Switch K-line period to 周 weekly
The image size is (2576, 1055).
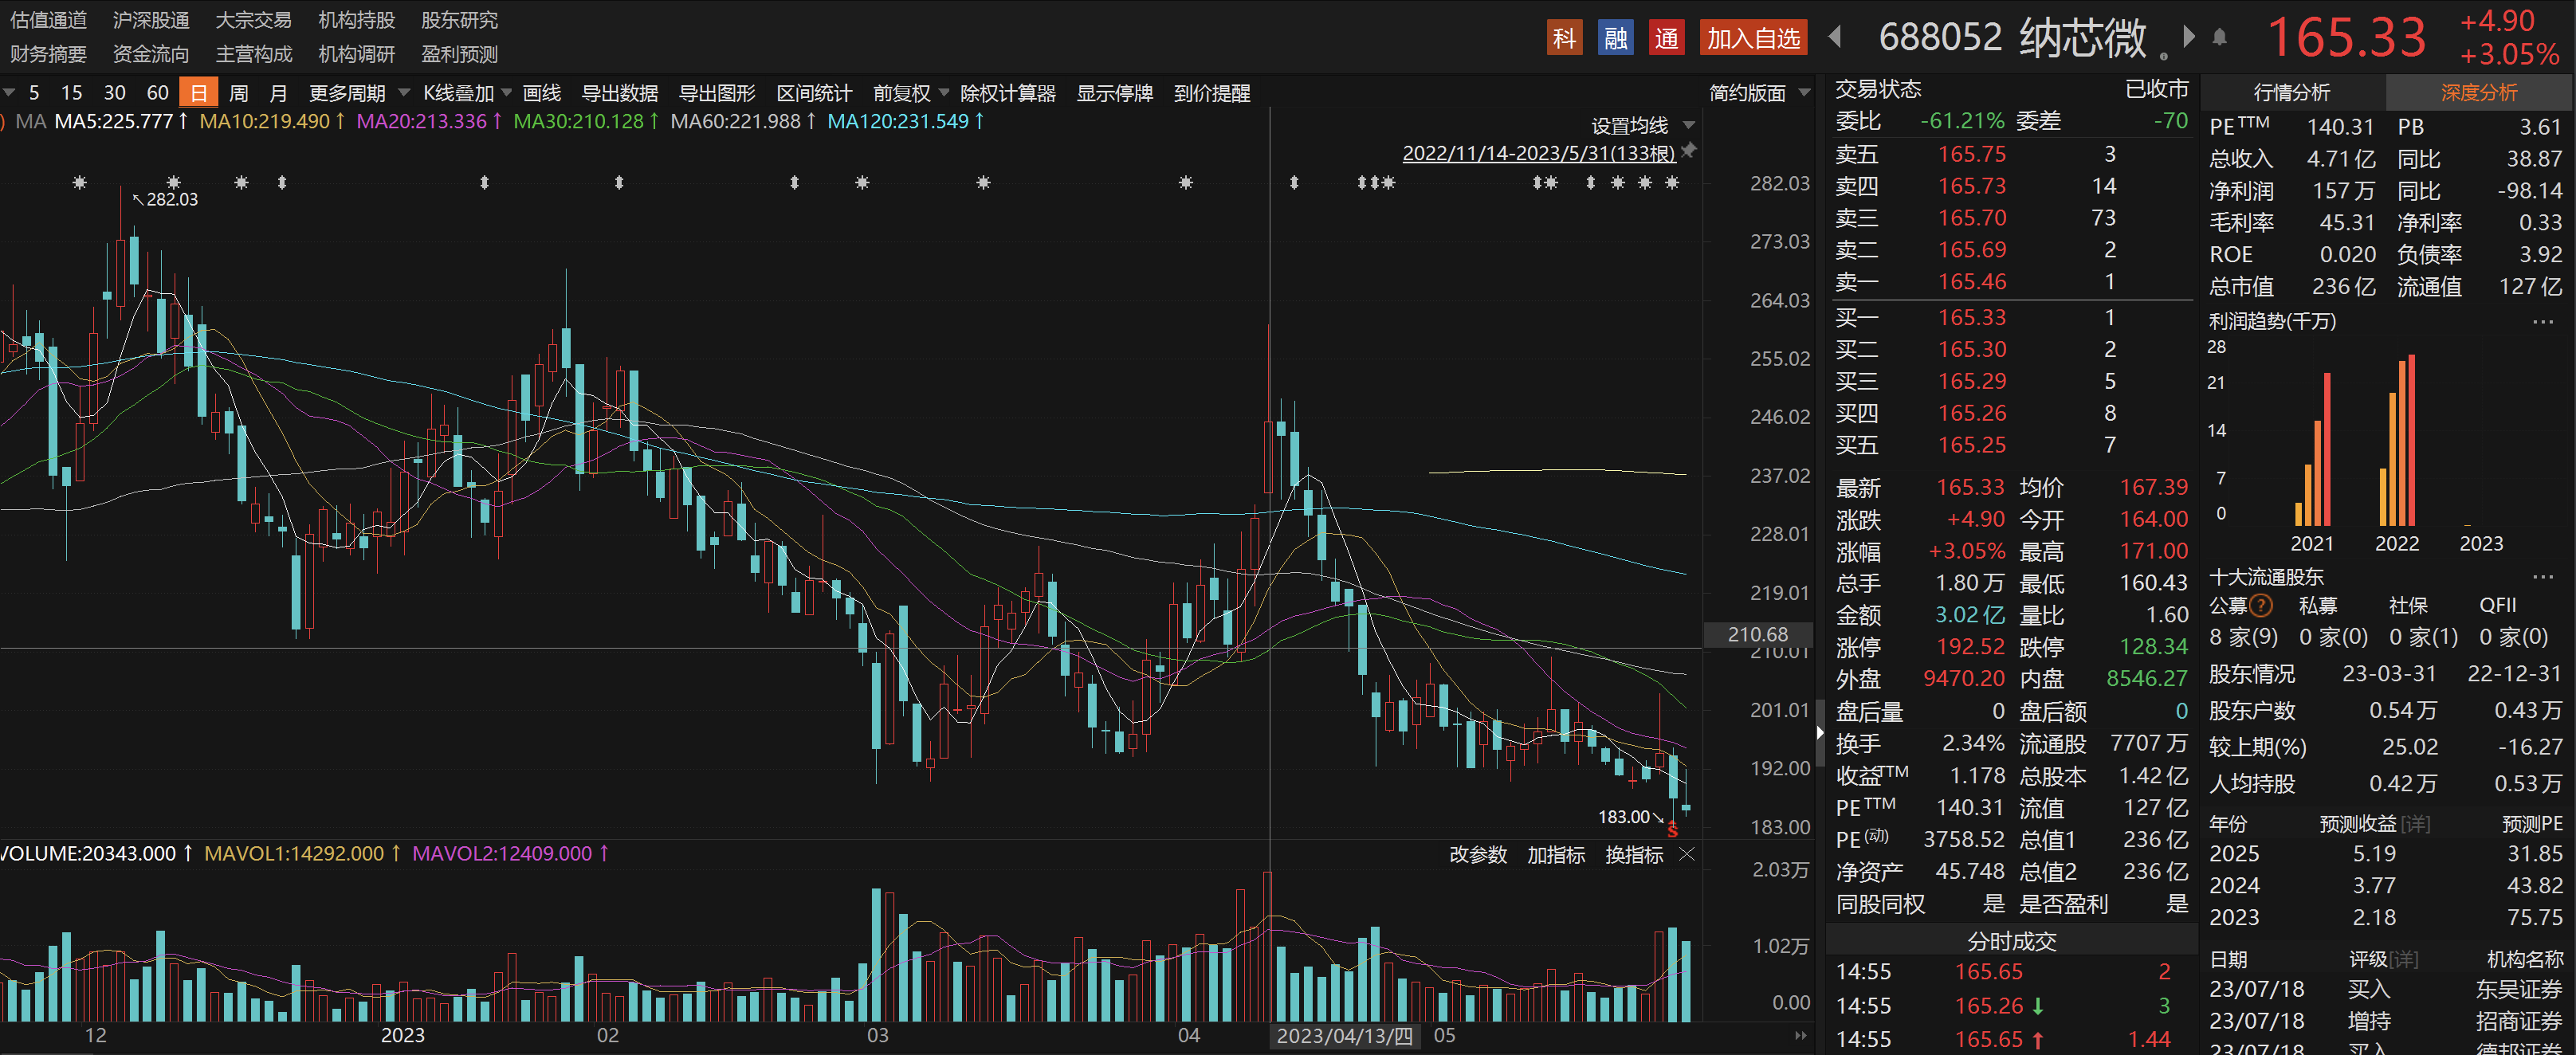[x=238, y=93]
